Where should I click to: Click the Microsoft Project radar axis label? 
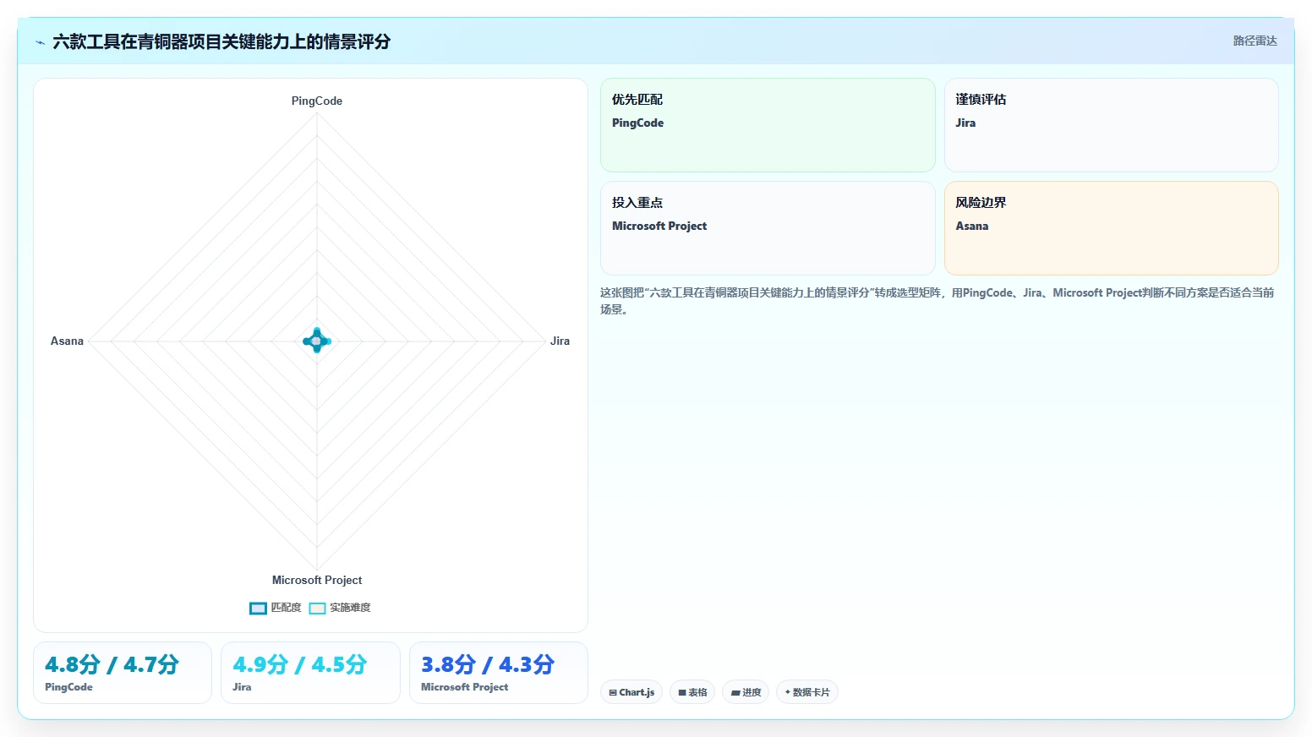(x=317, y=580)
